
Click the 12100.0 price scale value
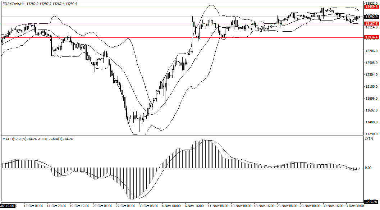(371, 87)
